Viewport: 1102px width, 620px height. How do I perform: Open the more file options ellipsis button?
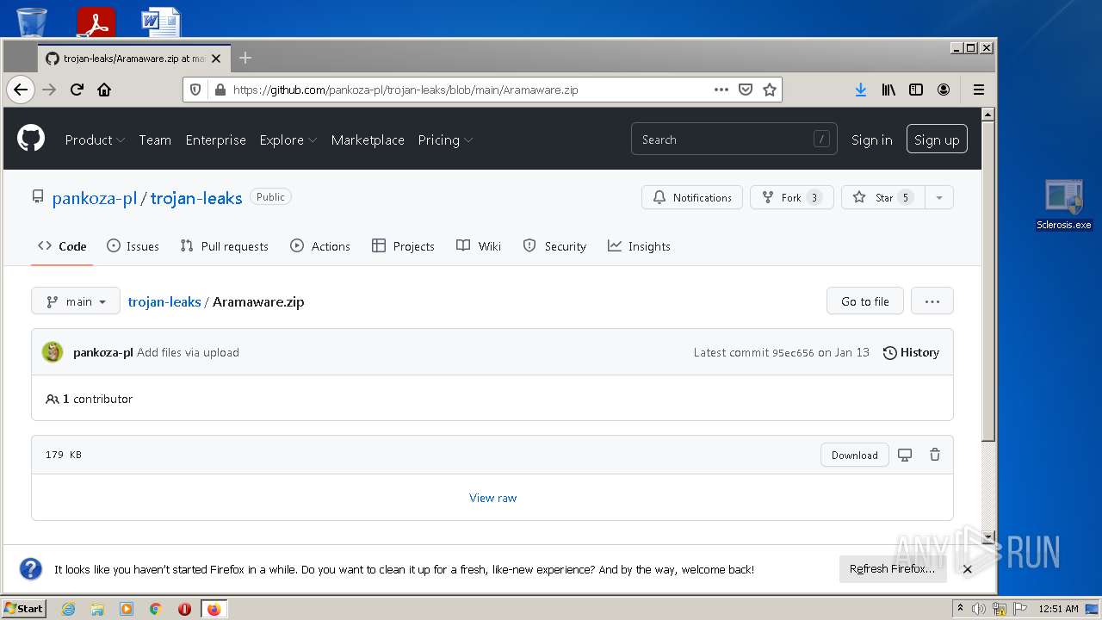tap(932, 301)
